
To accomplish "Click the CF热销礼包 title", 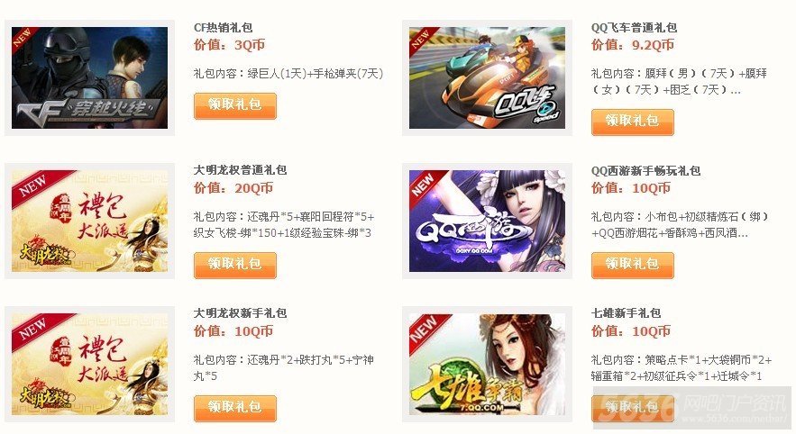I will 223,27.
